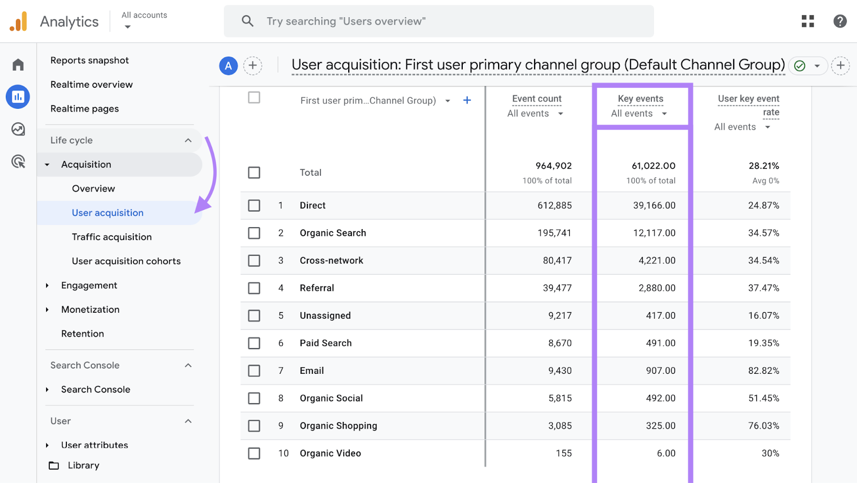Screen dimensions: 857x483
Task: Switch to the Traffic acquisition report
Action: 111,237
